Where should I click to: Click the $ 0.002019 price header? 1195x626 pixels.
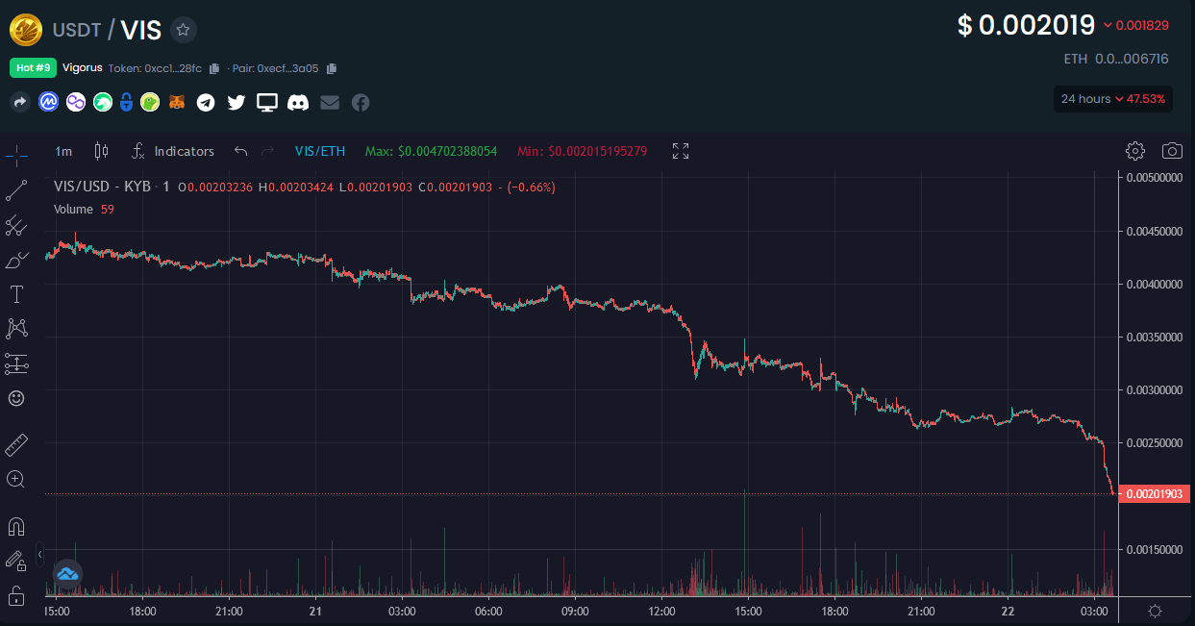coord(1026,25)
